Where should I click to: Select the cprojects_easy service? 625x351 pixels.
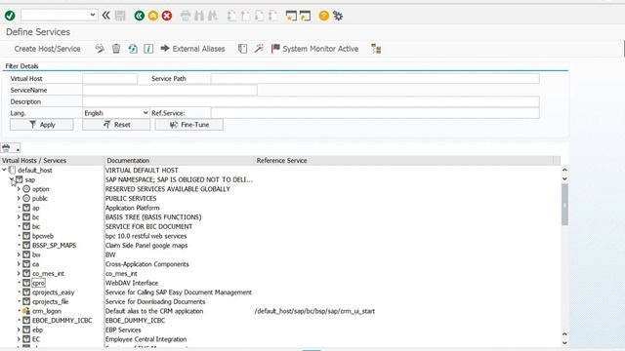54,292
